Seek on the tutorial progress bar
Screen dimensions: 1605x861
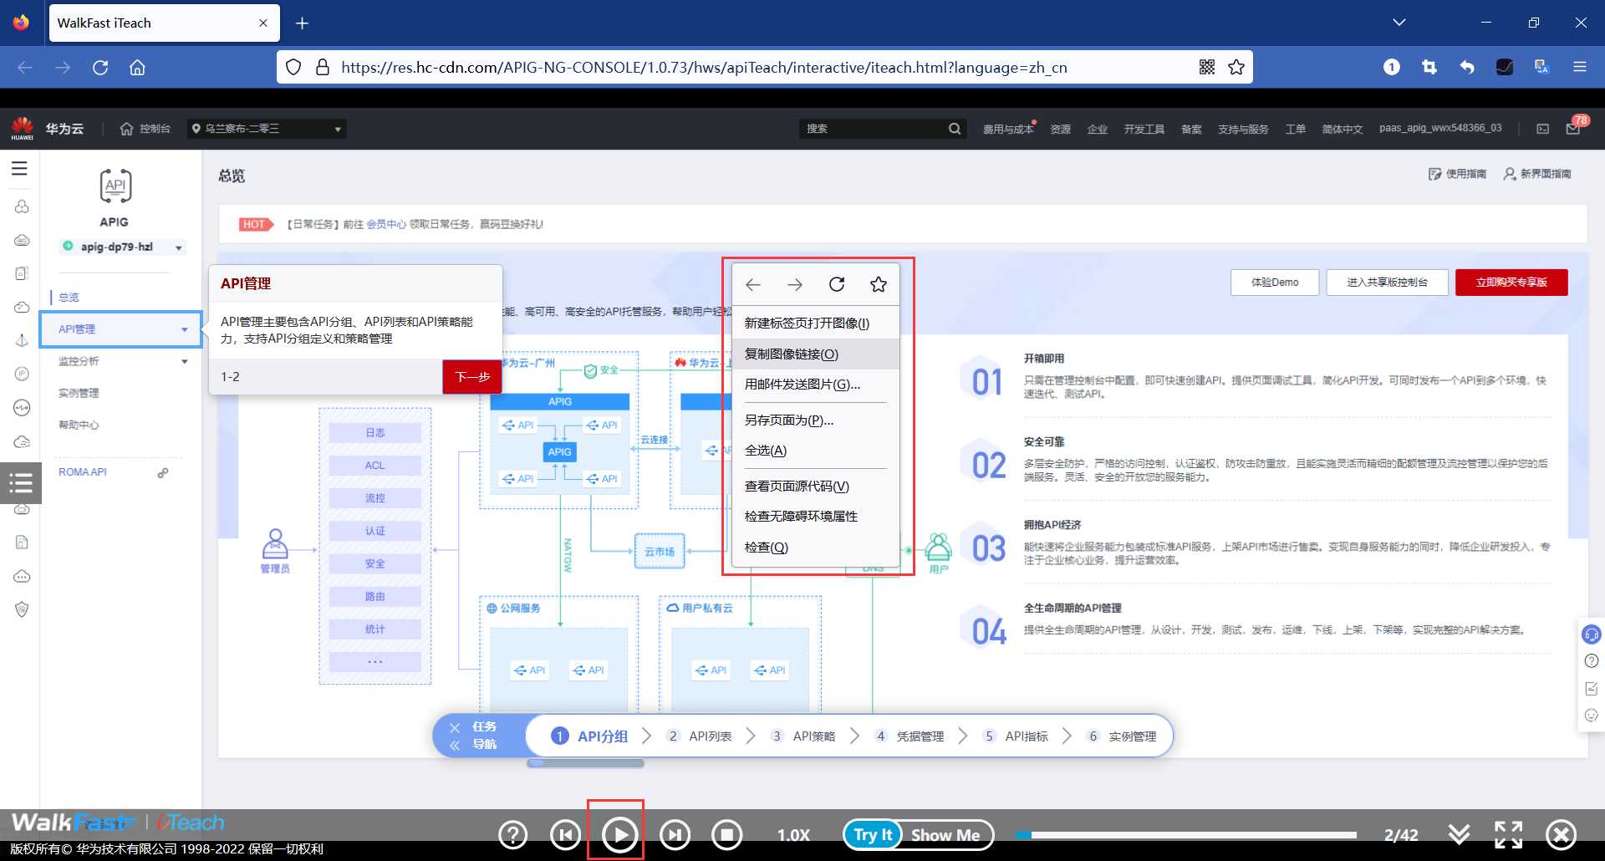1185,834
